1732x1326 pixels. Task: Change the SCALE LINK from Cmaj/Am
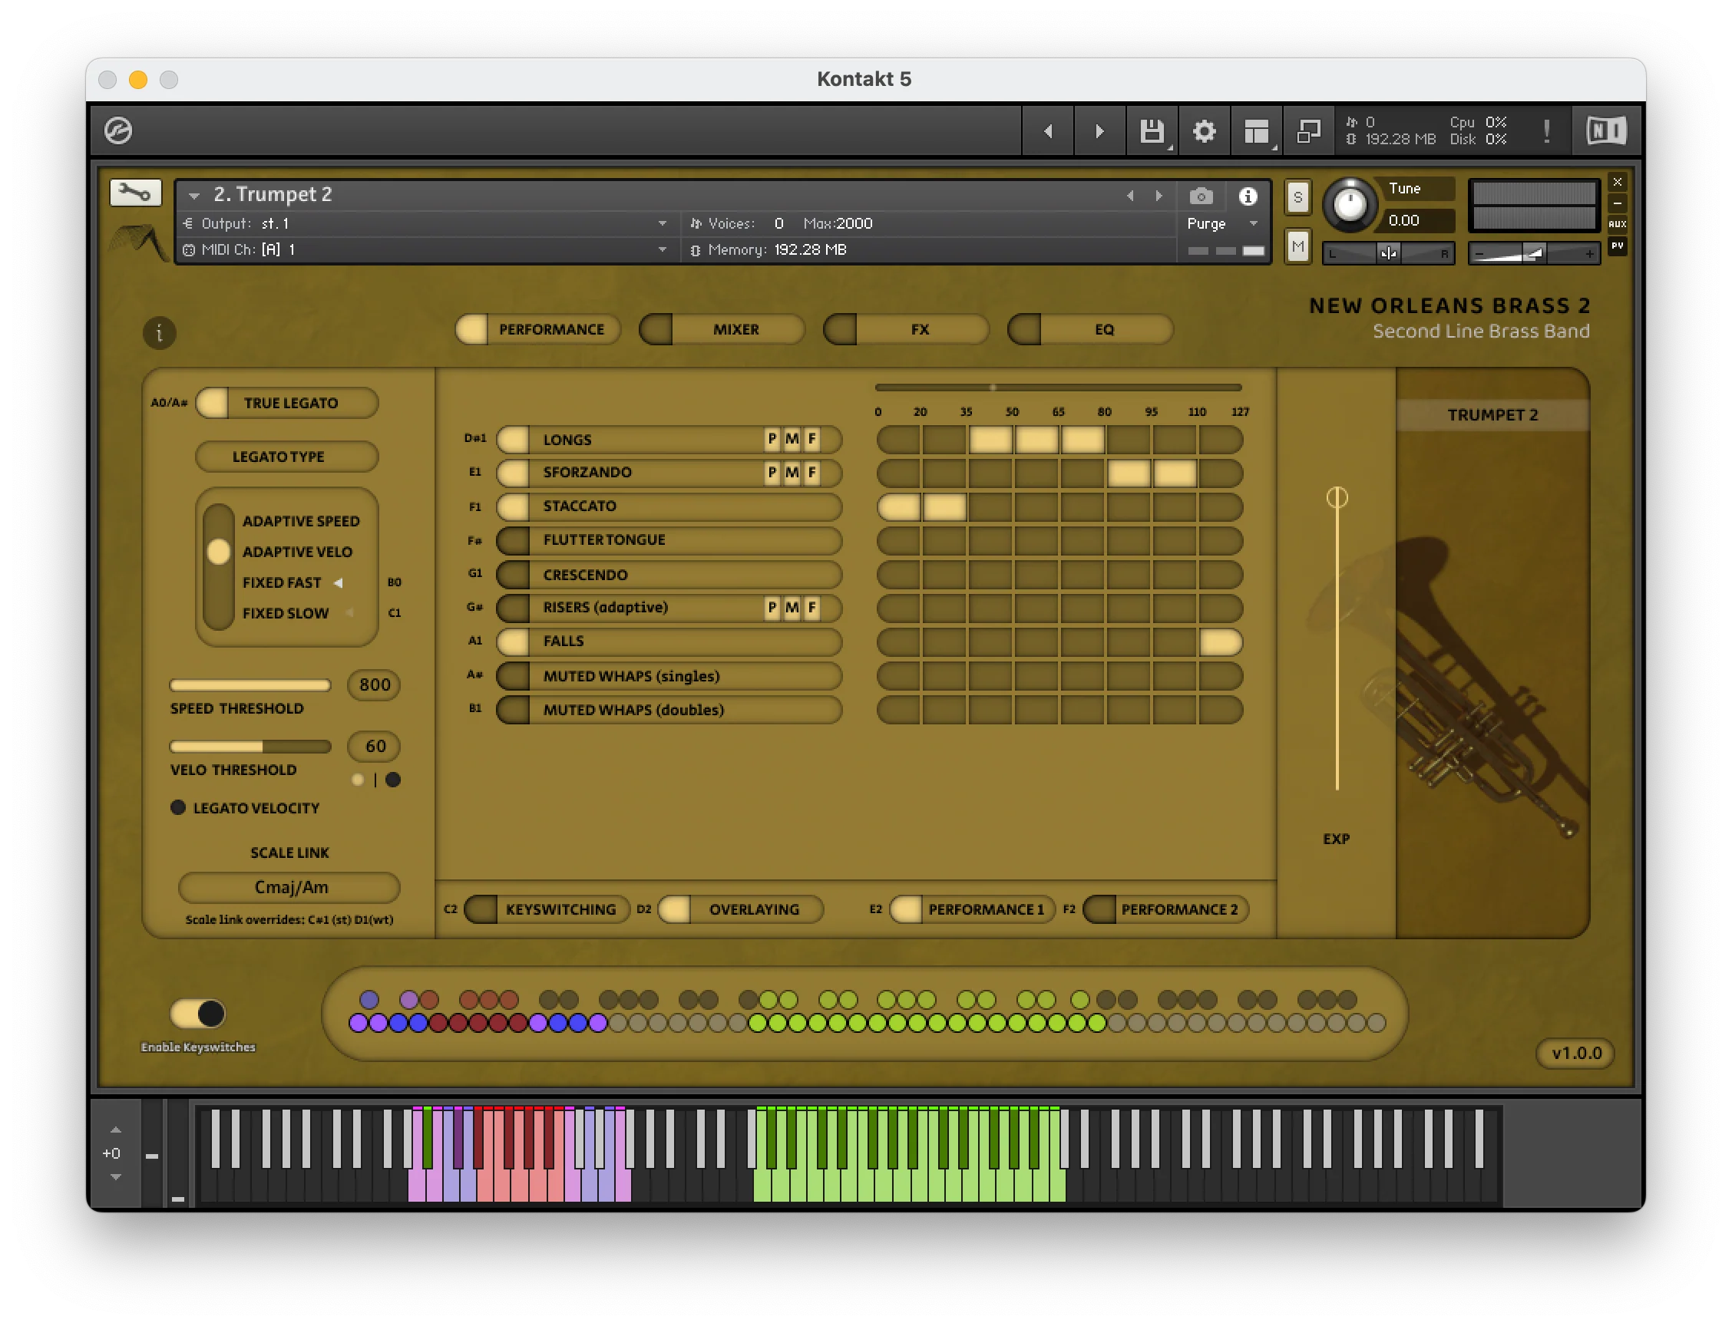coord(289,887)
